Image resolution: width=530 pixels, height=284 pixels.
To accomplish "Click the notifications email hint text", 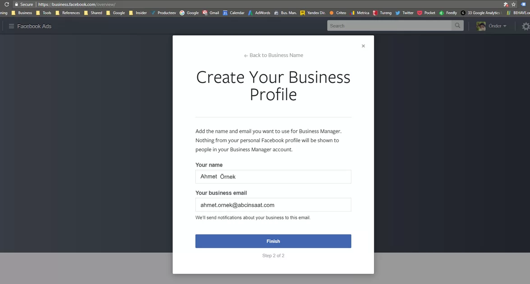I will tap(253, 218).
